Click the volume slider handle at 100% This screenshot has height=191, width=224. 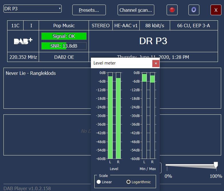(x=216, y=165)
